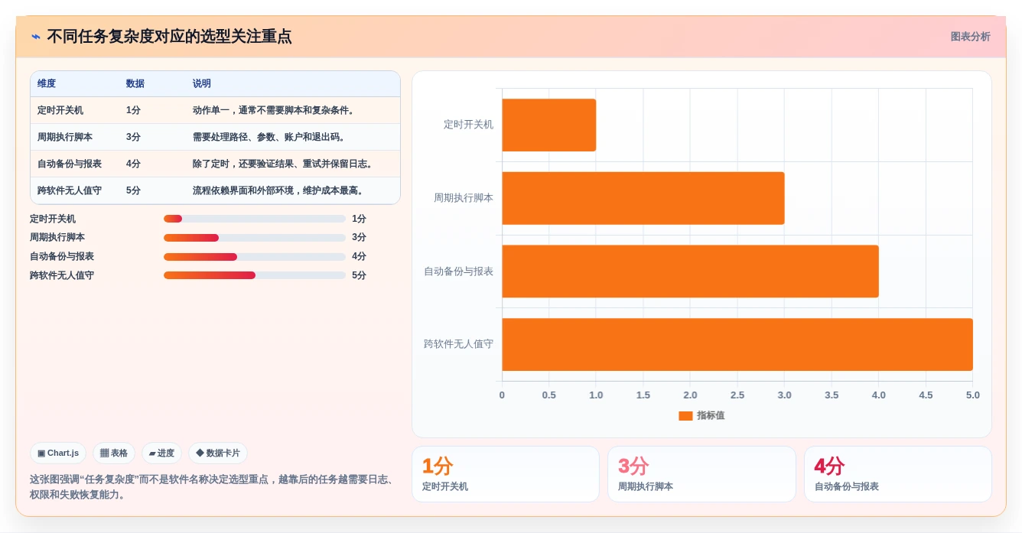Screen dimensions: 1022x533
Task: Click the 5.0 tick on the x-axis
Action: [x=973, y=395]
